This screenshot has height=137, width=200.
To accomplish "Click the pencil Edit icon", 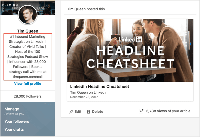I will click(71, 112).
